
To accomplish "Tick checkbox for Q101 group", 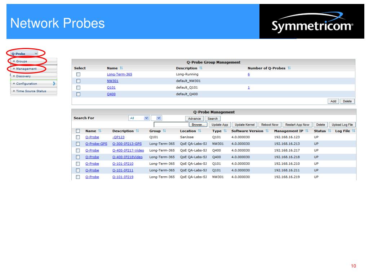I will (78, 88).
